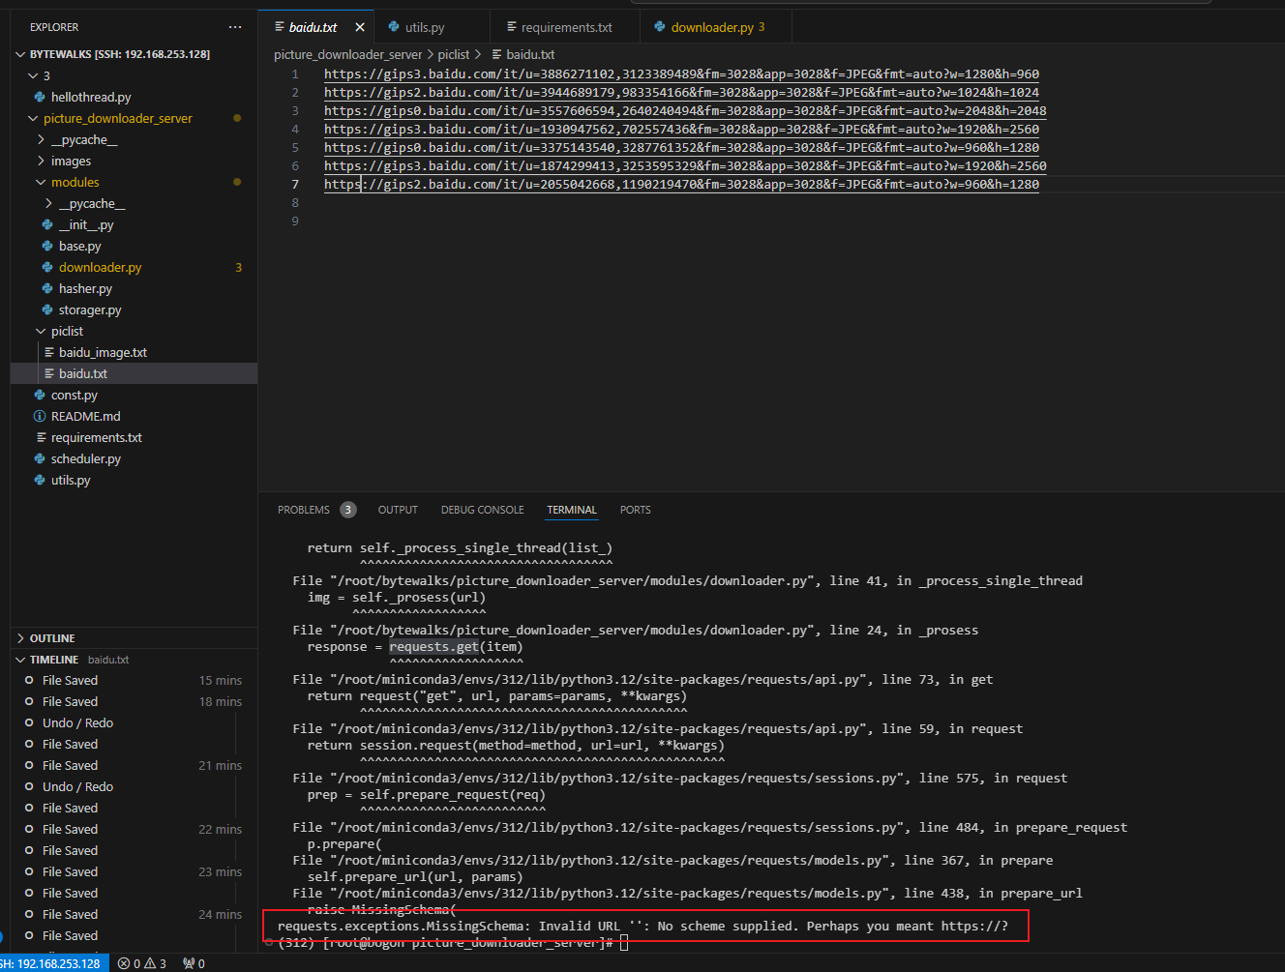Click the Python icon beside const.py

tap(40, 395)
